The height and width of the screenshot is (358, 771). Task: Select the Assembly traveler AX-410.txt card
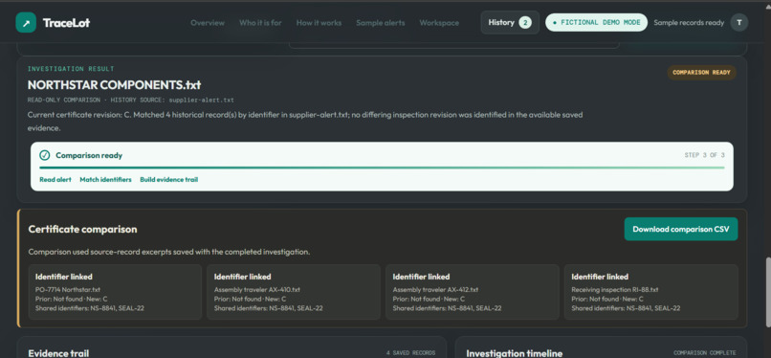tap(294, 292)
